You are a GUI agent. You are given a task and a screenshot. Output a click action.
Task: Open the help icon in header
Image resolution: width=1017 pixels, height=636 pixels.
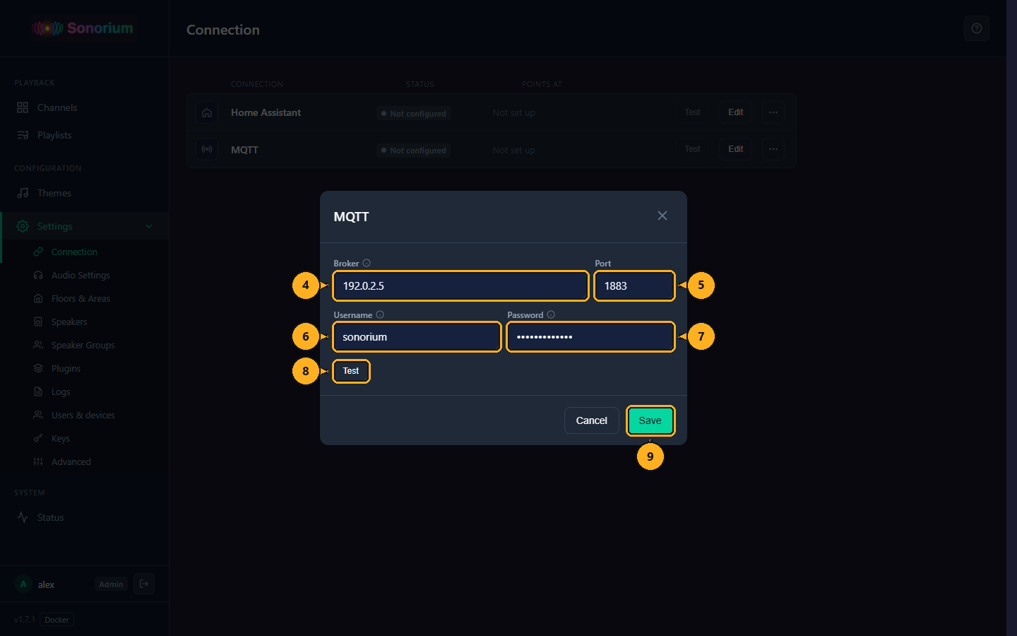pos(977,28)
